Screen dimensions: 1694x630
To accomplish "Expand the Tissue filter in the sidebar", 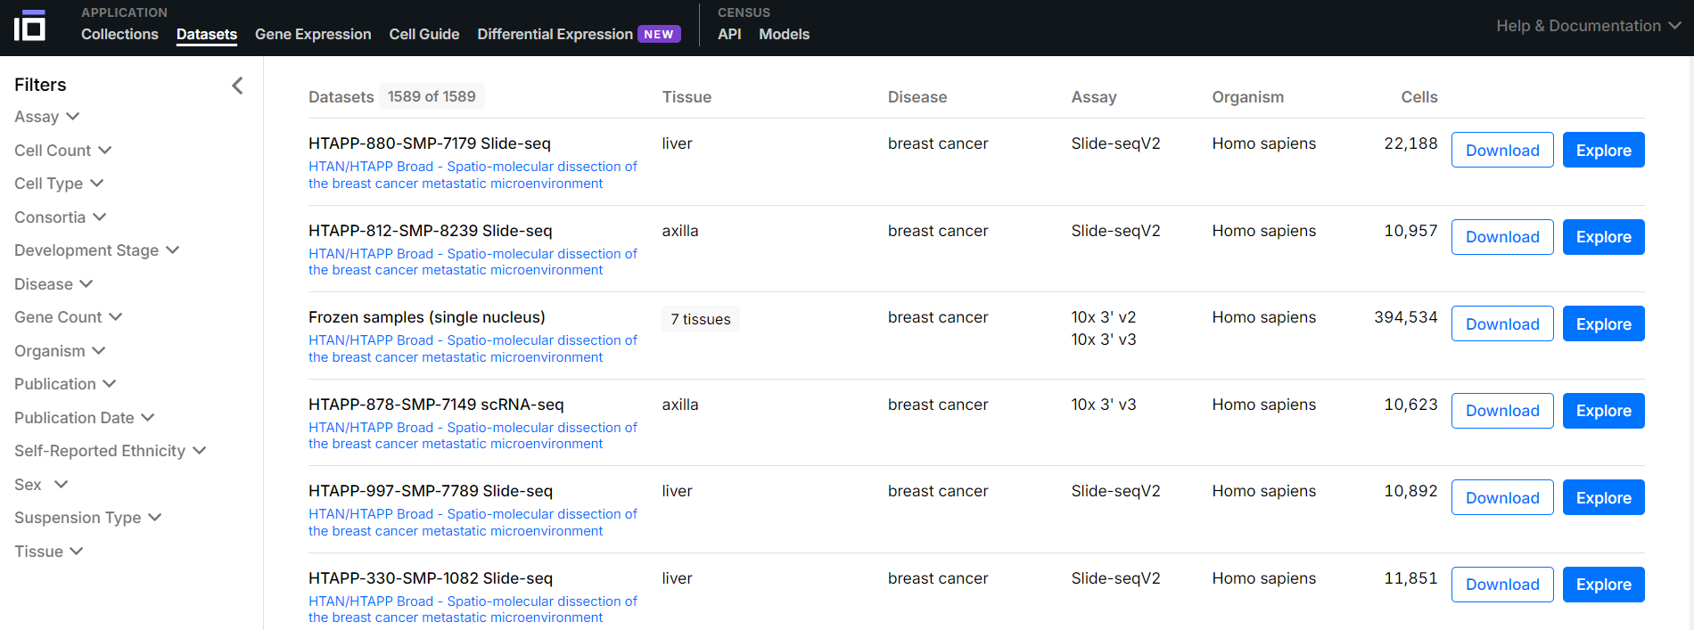I will click(x=48, y=552).
